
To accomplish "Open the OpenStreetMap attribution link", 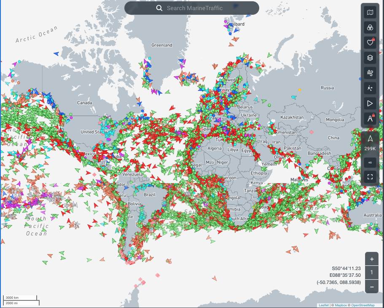I will coord(363,305).
